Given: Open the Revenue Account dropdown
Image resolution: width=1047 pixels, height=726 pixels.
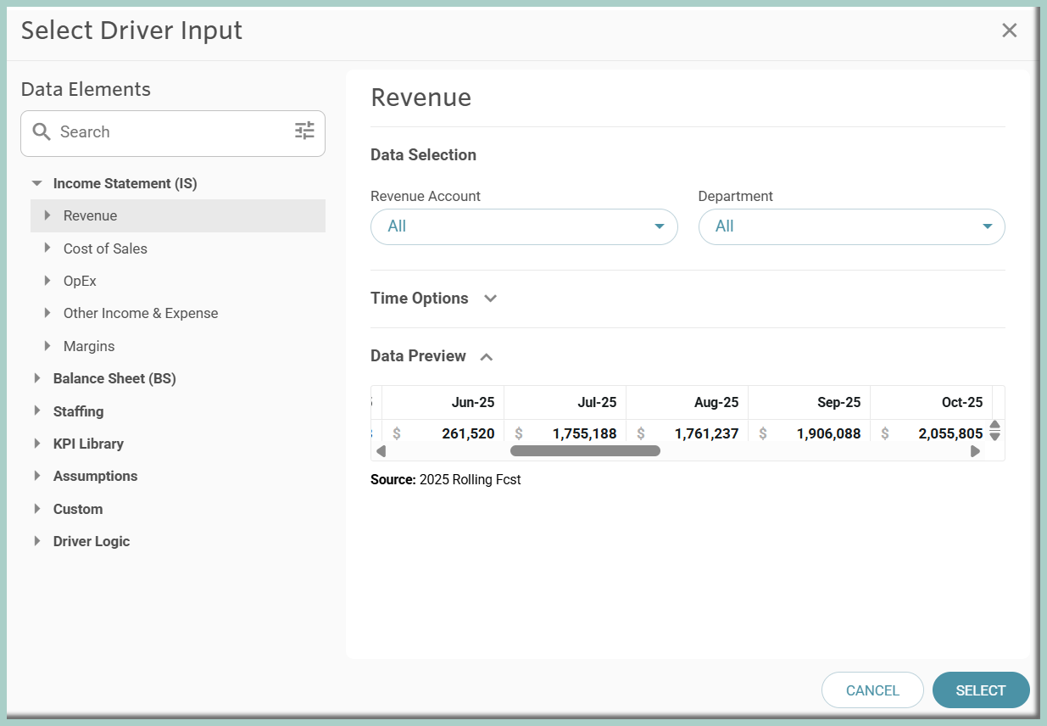Looking at the screenshot, I should pyautogui.click(x=524, y=226).
